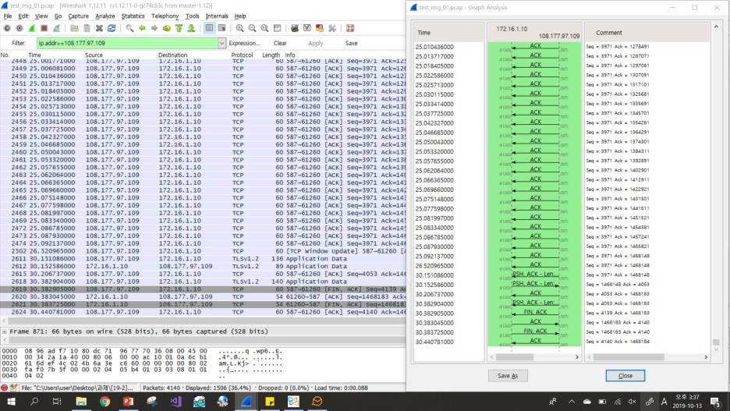Open the Telephony menu
730x411 pixels.
165,16
